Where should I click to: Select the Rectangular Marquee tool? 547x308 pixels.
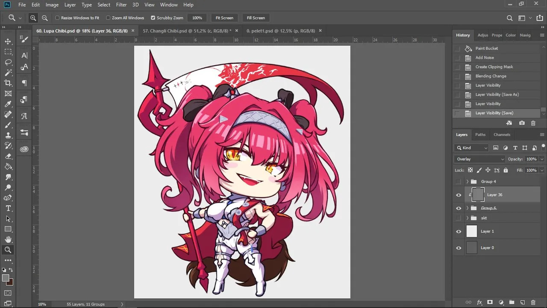8,52
